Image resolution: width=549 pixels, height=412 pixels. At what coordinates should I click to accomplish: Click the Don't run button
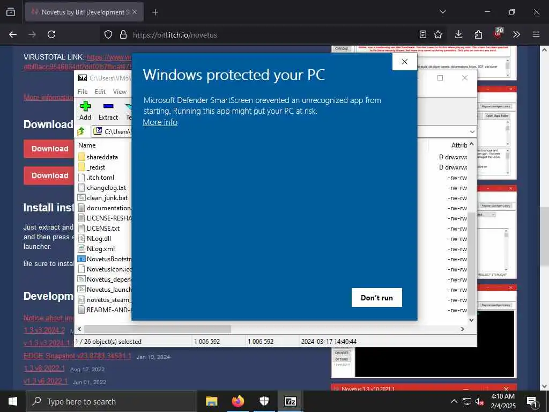tap(377, 297)
